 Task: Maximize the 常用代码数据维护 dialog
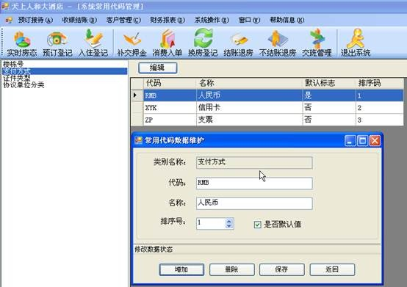(362, 141)
